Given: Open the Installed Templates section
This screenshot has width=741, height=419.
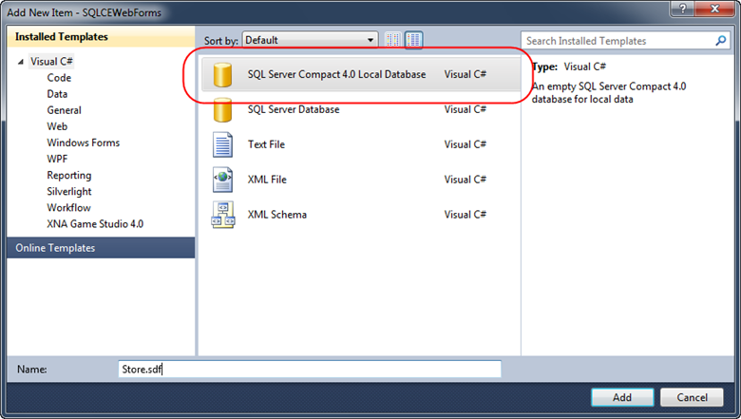Looking at the screenshot, I should tap(101, 37).
